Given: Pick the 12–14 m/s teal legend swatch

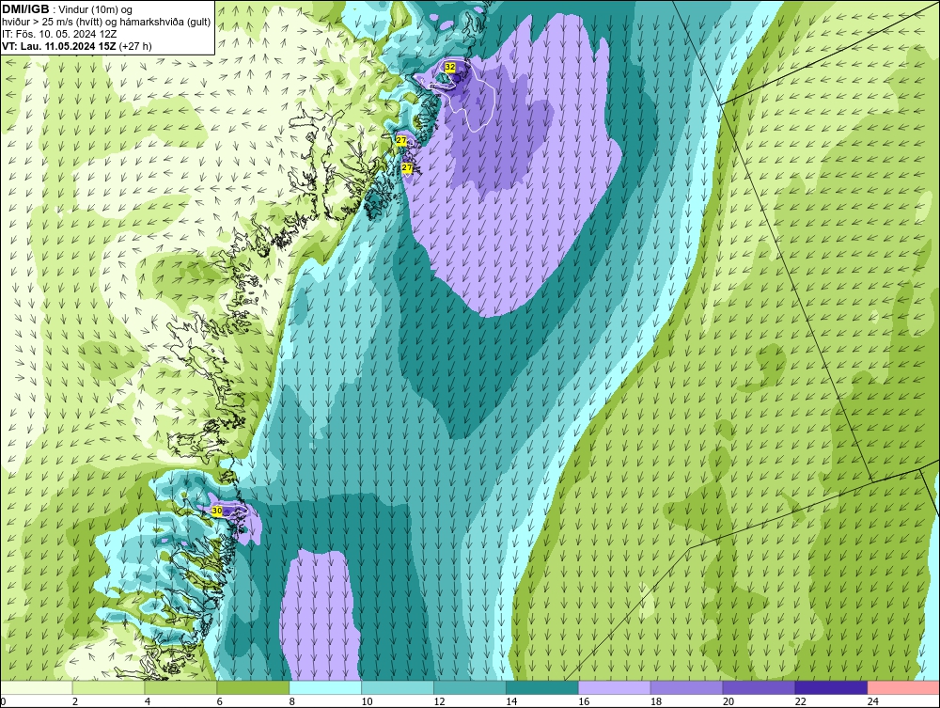Looking at the screenshot, I should (469, 687).
